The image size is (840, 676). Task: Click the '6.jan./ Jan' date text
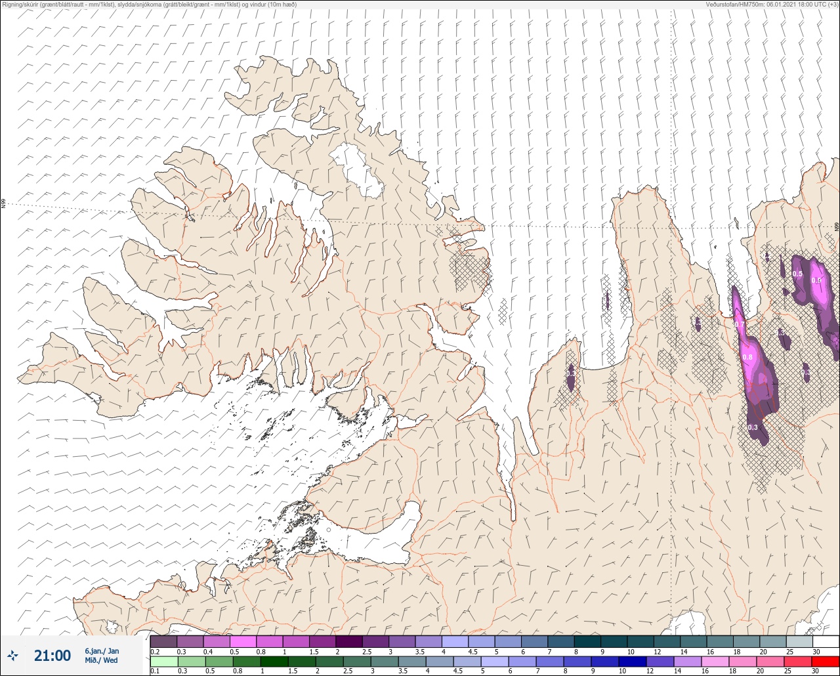pyautogui.click(x=102, y=651)
